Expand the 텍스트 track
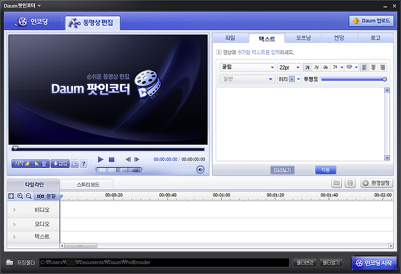 pyautogui.click(x=14, y=237)
